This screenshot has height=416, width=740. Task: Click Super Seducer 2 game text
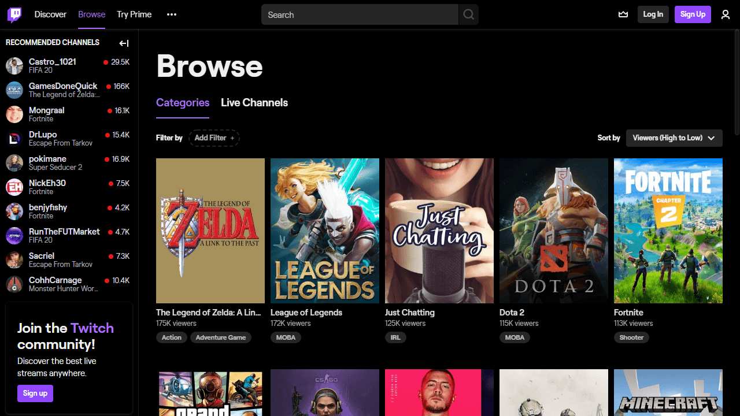(55, 168)
